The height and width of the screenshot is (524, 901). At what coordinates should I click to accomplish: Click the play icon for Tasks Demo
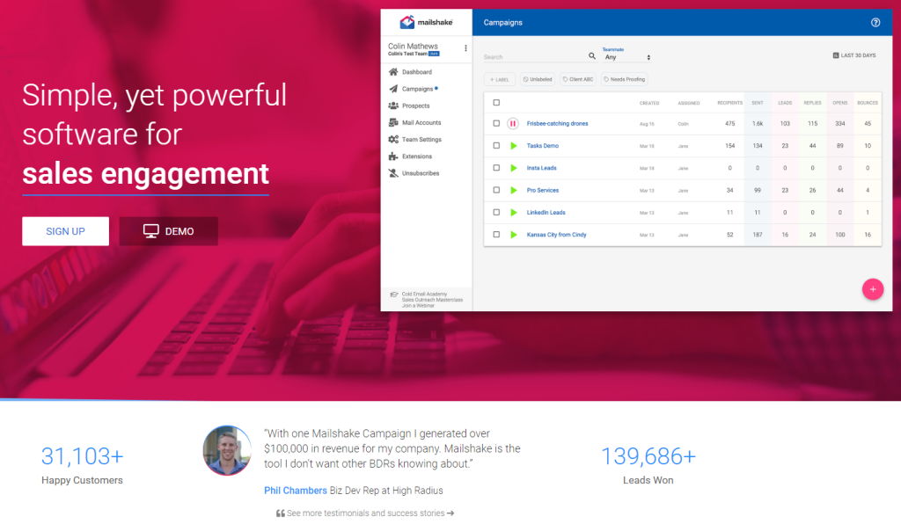coord(514,146)
